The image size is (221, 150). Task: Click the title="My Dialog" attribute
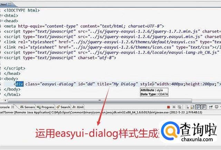(117, 84)
